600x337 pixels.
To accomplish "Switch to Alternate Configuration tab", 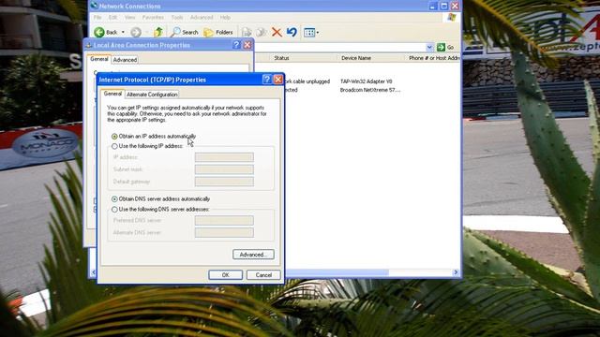I will click(152, 95).
